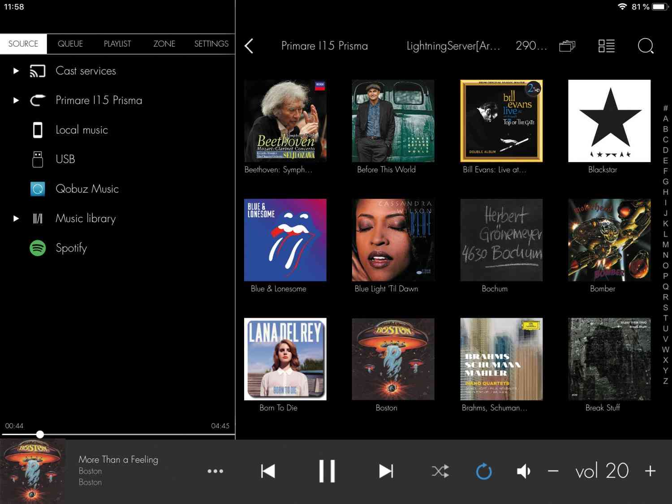Click the 290... breadcrumb entry

pyautogui.click(x=531, y=46)
